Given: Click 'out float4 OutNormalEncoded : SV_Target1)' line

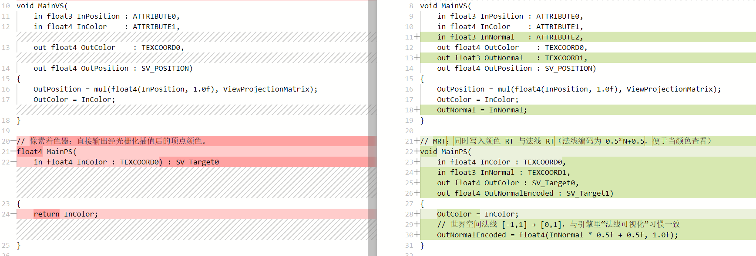Looking at the screenshot, I should (x=525, y=193).
